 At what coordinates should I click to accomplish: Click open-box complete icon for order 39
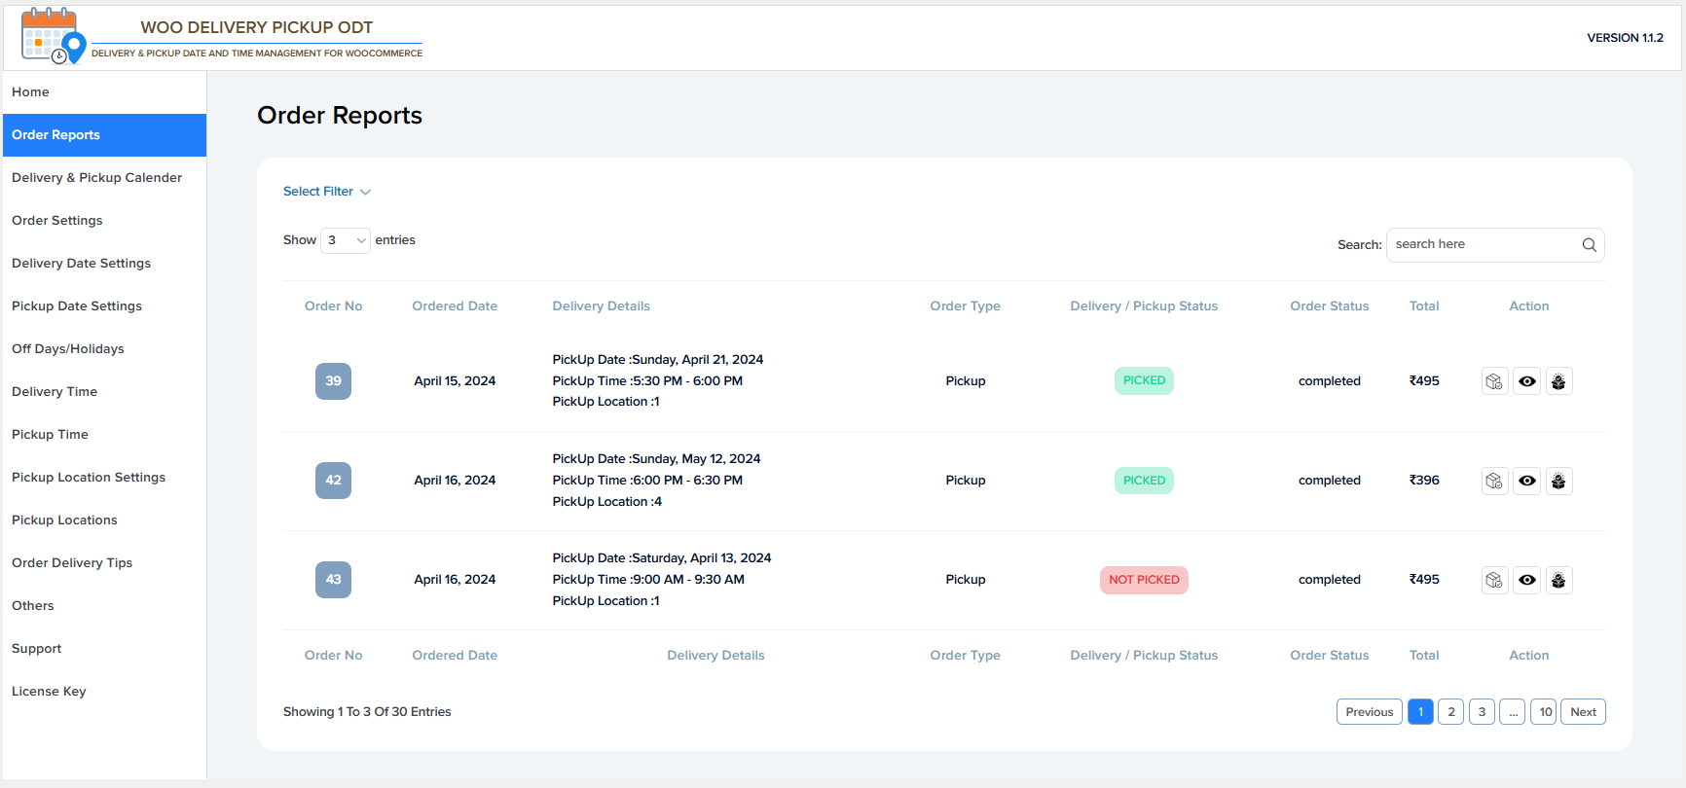point(1558,381)
